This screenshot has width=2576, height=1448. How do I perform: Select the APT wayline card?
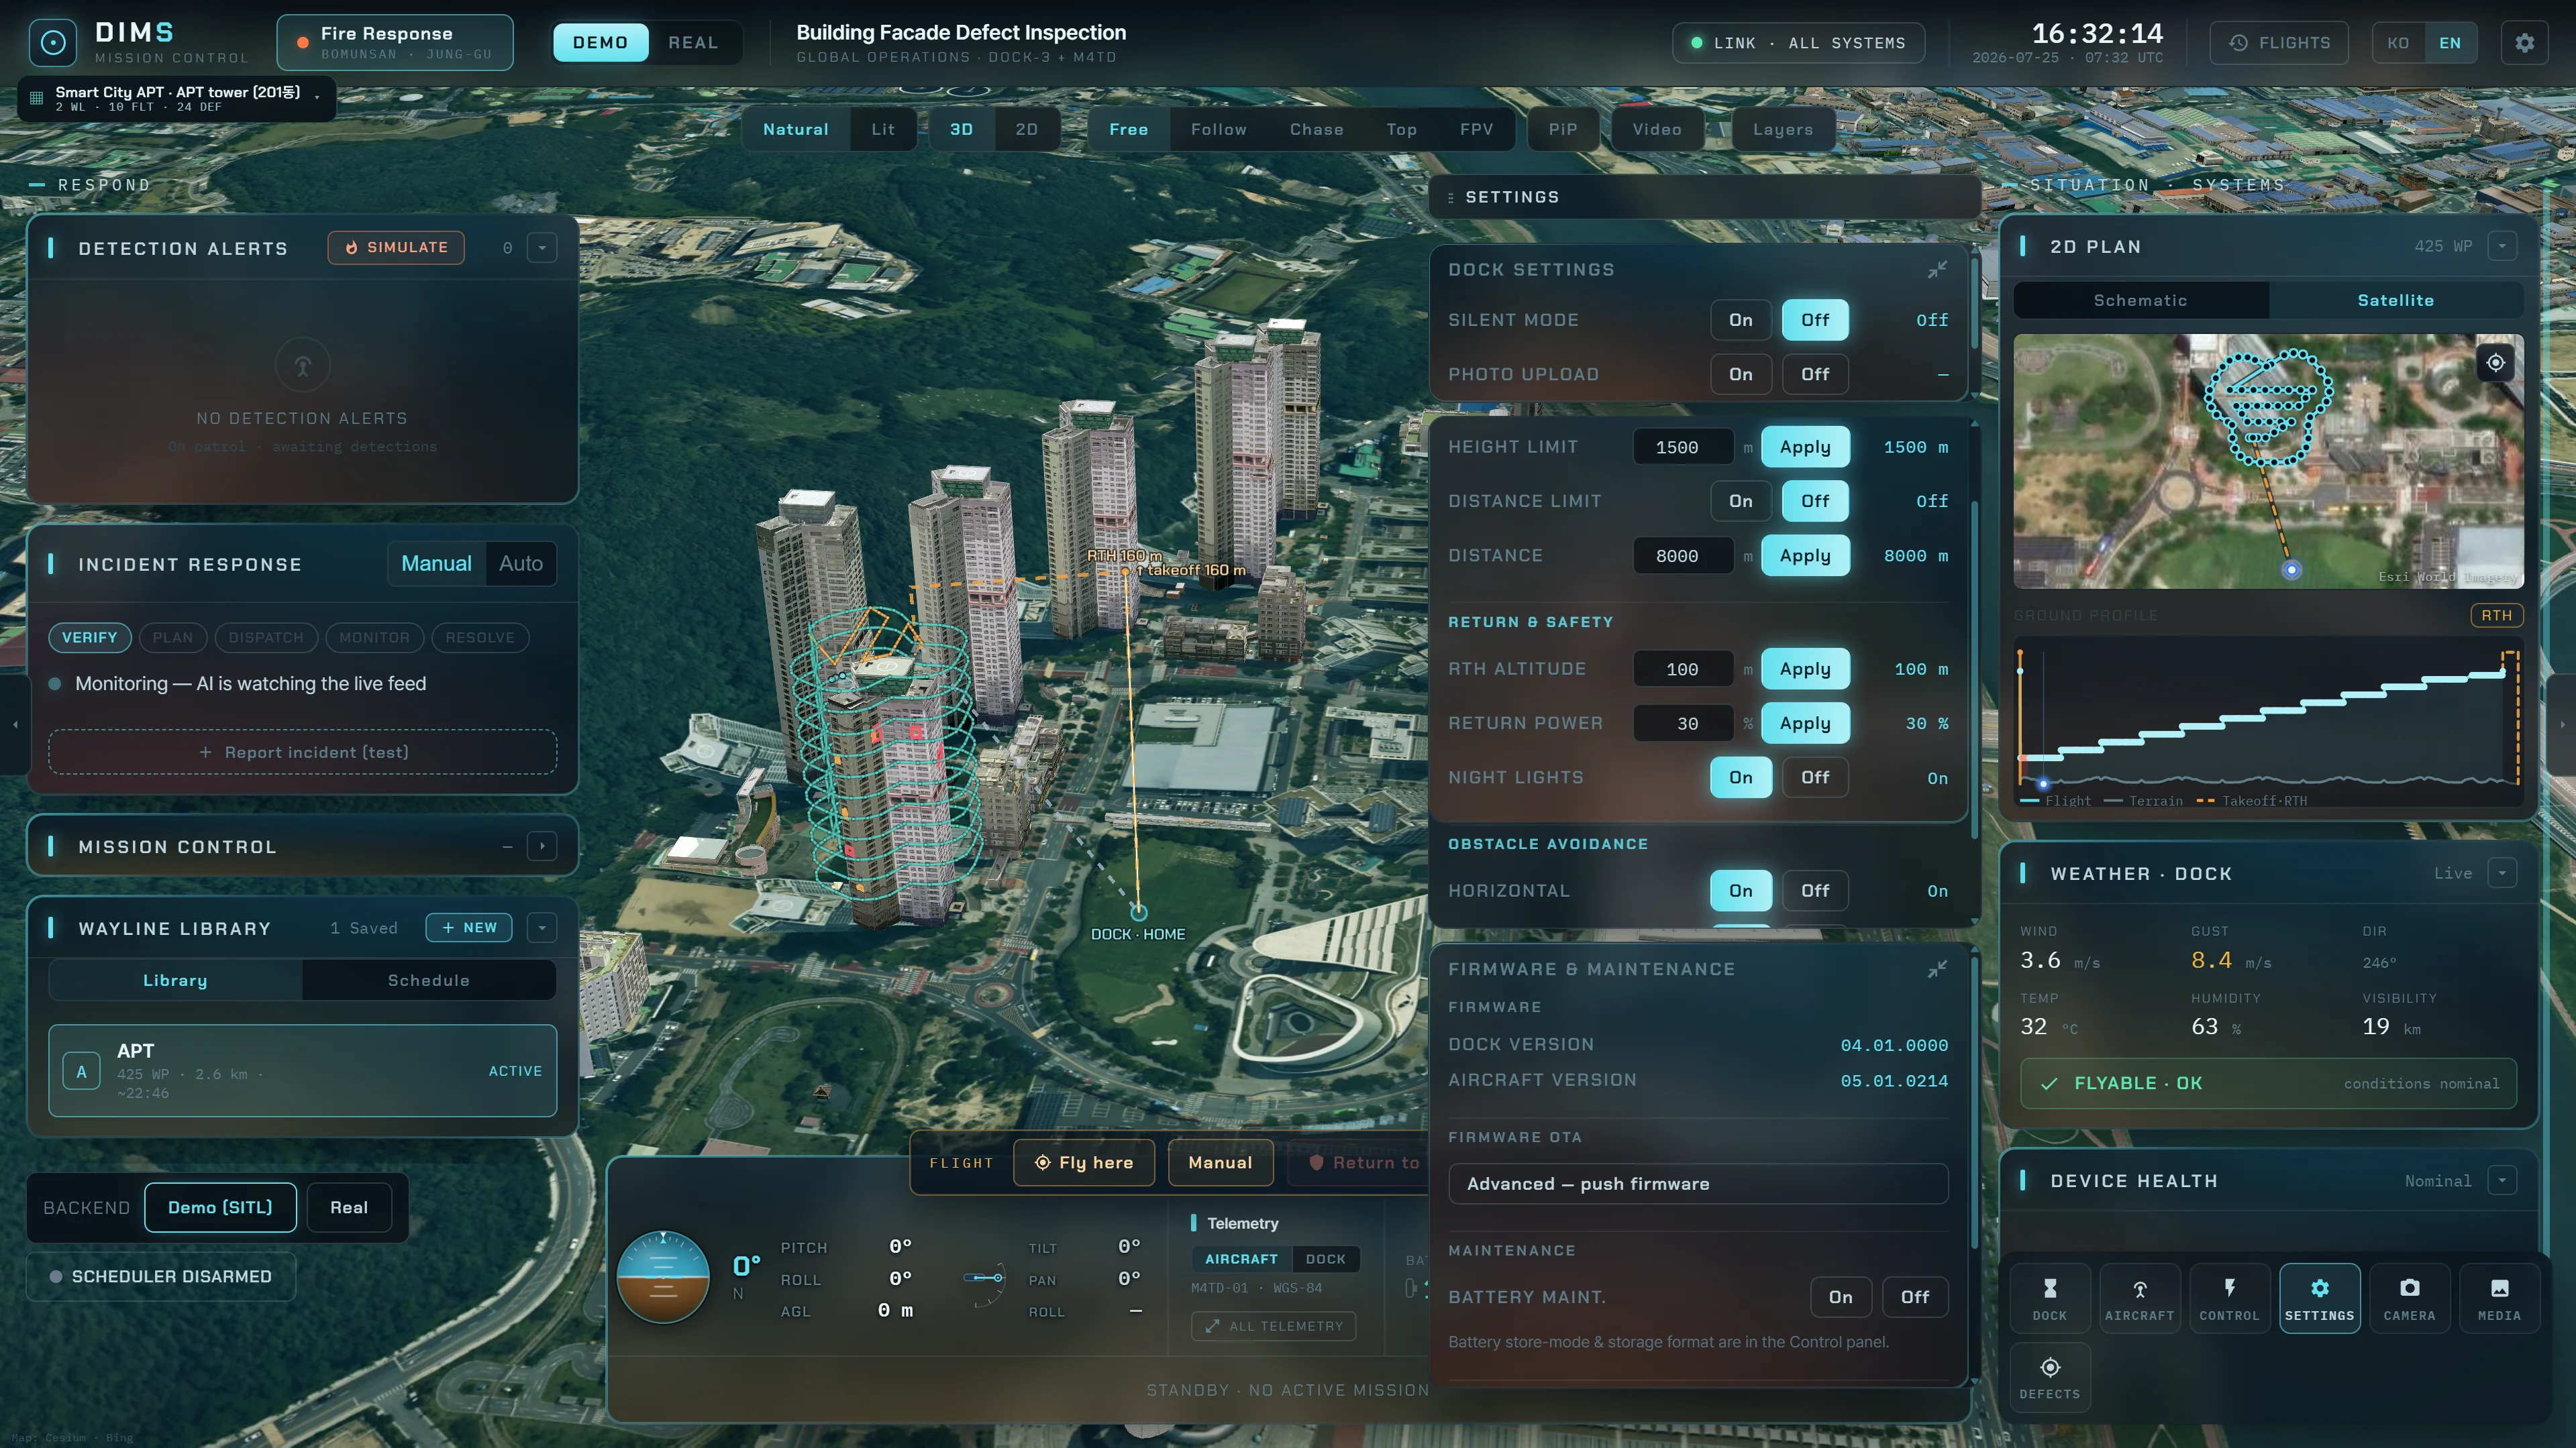click(303, 1071)
